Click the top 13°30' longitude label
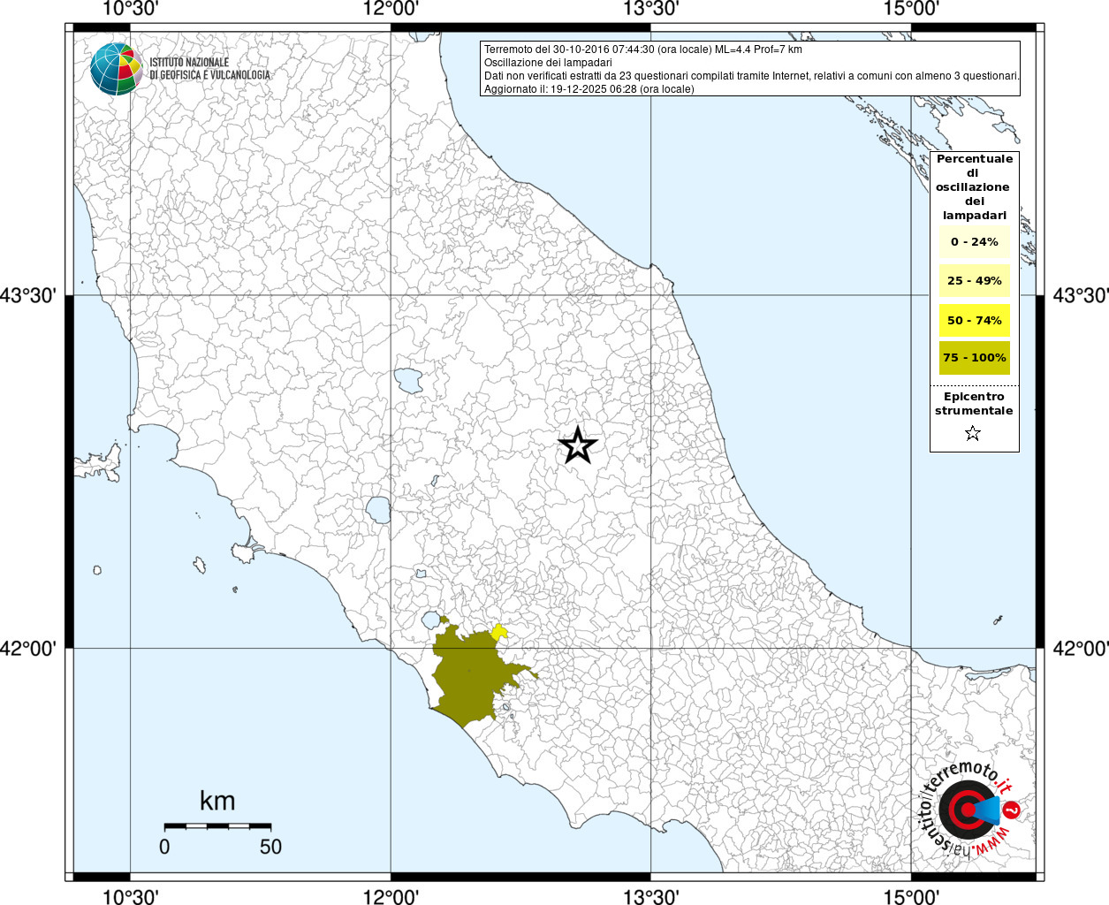This screenshot has width=1109, height=905. point(651,9)
